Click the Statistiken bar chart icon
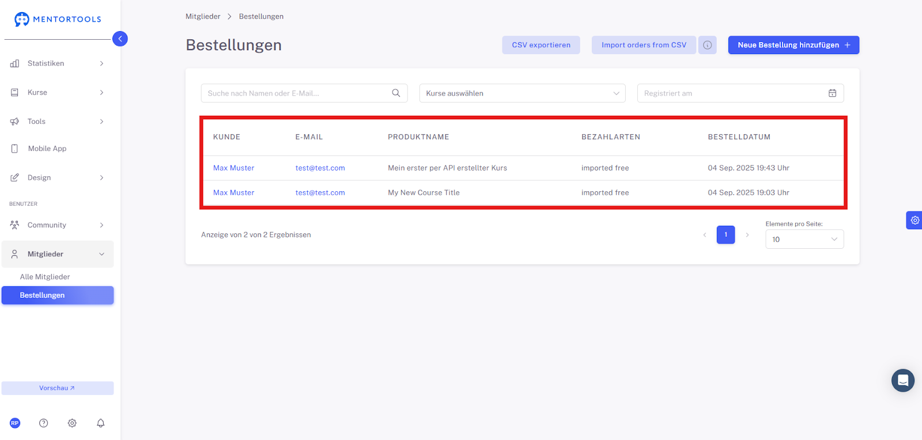 [x=15, y=63]
